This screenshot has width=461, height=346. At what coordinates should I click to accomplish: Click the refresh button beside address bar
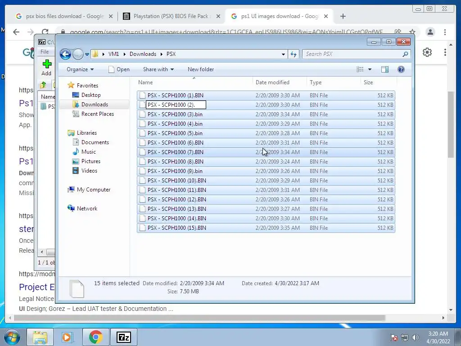pos(294,54)
